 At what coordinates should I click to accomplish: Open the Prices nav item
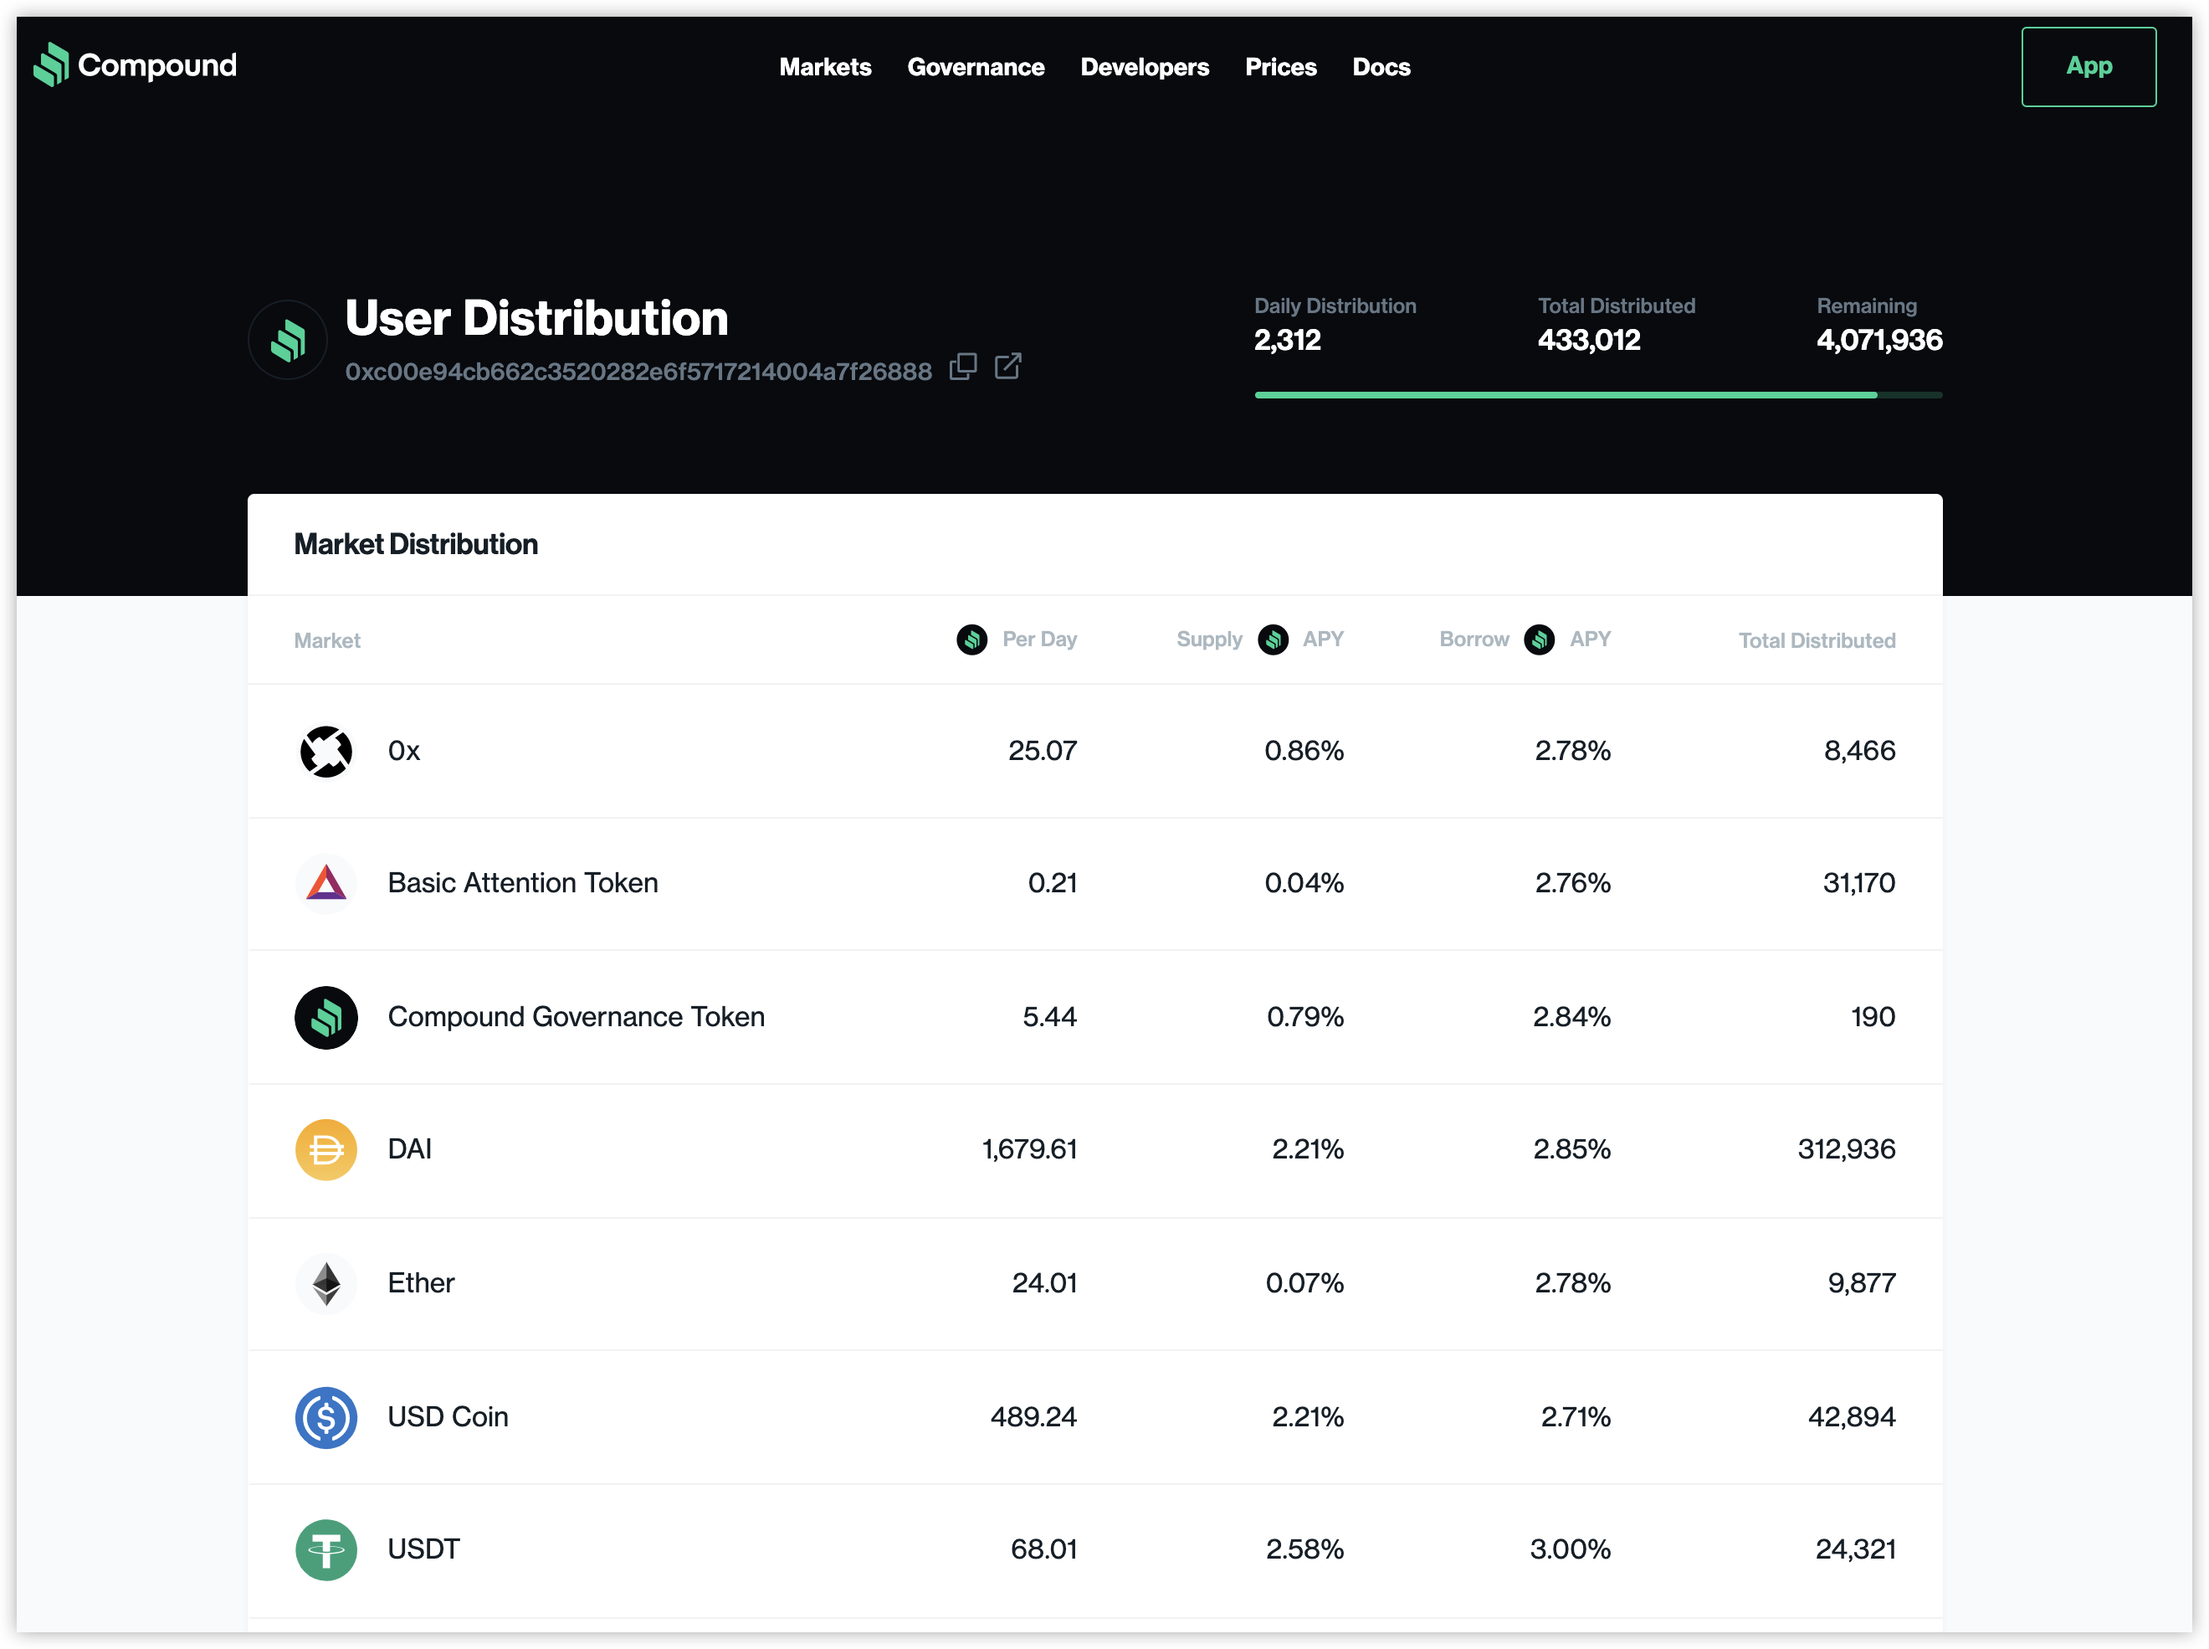tap(1281, 67)
